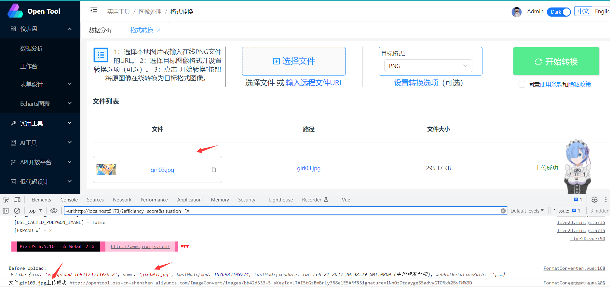Screen dimensions: 610x289
Task: Toggle the device toolbar icon in DevTools
Action: pyautogui.click(x=17, y=200)
